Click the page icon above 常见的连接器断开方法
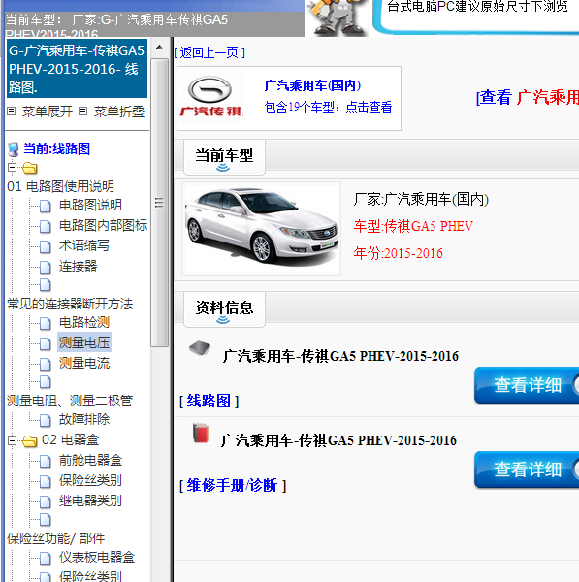This screenshot has height=582, width=579. pyautogui.click(x=46, y=284)
